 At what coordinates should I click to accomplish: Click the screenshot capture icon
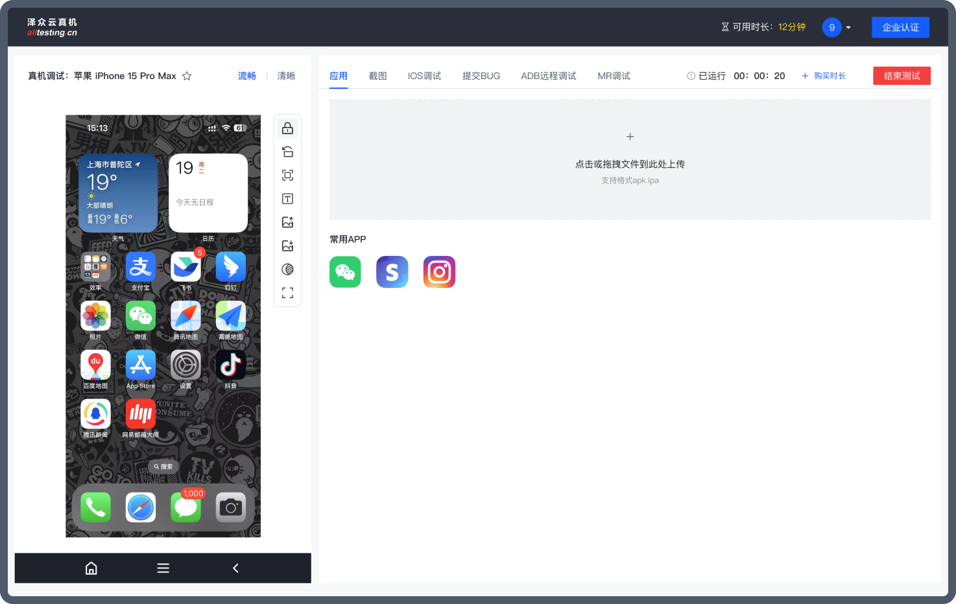click(287, 175)
